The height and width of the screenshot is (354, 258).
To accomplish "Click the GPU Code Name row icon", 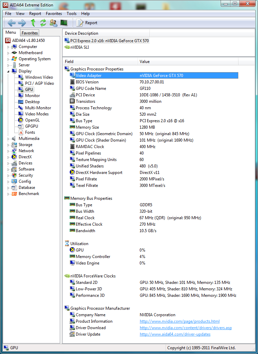I will pos(72,88).
